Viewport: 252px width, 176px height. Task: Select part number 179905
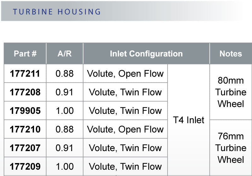point(25,111)
